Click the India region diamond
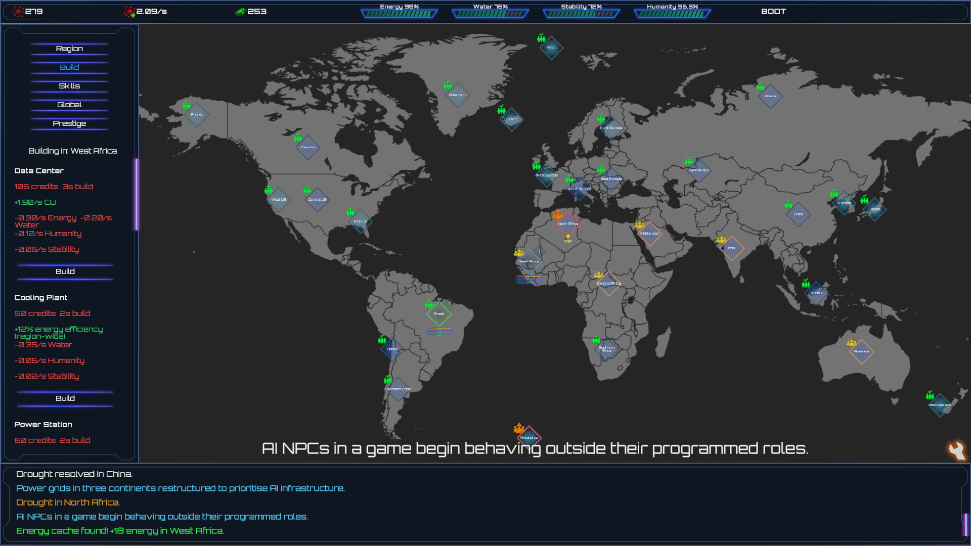The height and width of the screenshot is (546, 971). [x=732, y=248]
